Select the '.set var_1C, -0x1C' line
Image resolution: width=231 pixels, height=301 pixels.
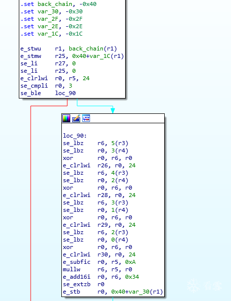51,34
